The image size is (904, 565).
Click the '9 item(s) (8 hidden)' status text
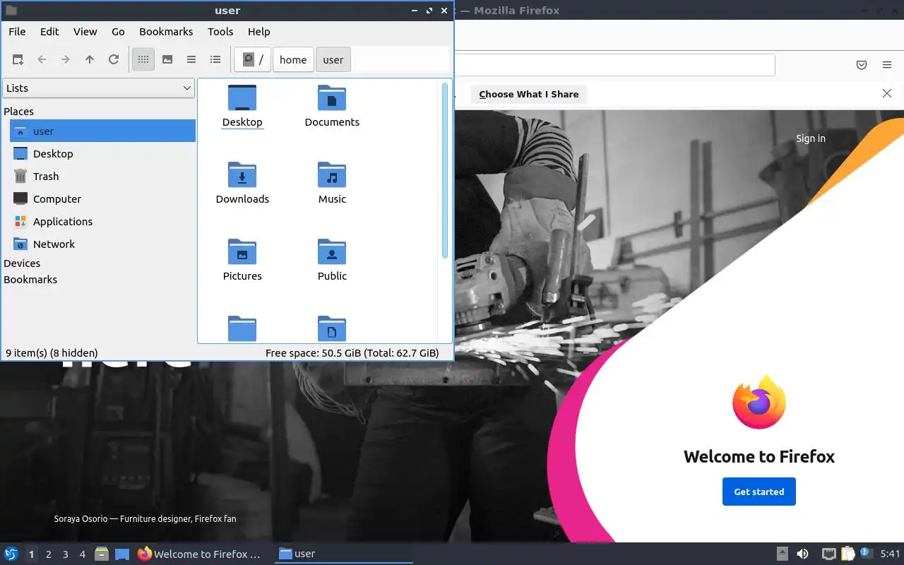[52, 353]
